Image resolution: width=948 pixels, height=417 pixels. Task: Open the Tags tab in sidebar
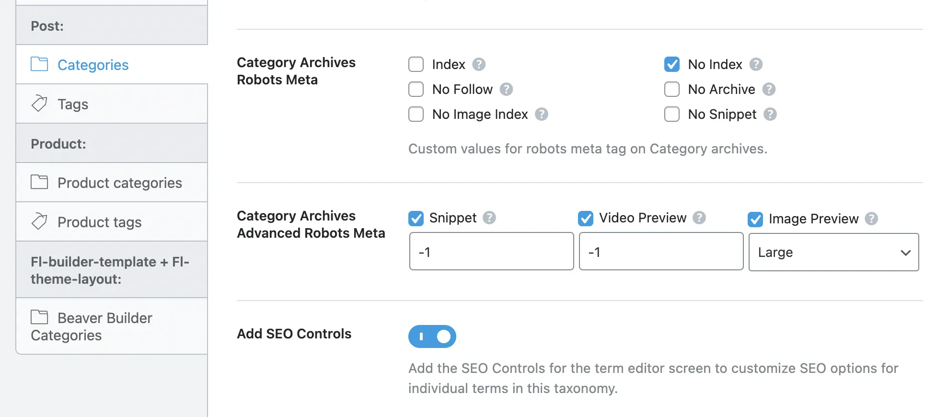coord(112,104)
